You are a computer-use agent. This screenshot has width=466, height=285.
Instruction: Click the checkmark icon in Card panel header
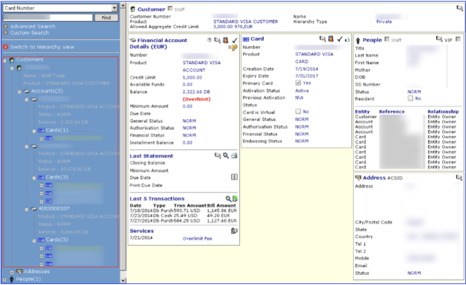(x=340, y=39)
